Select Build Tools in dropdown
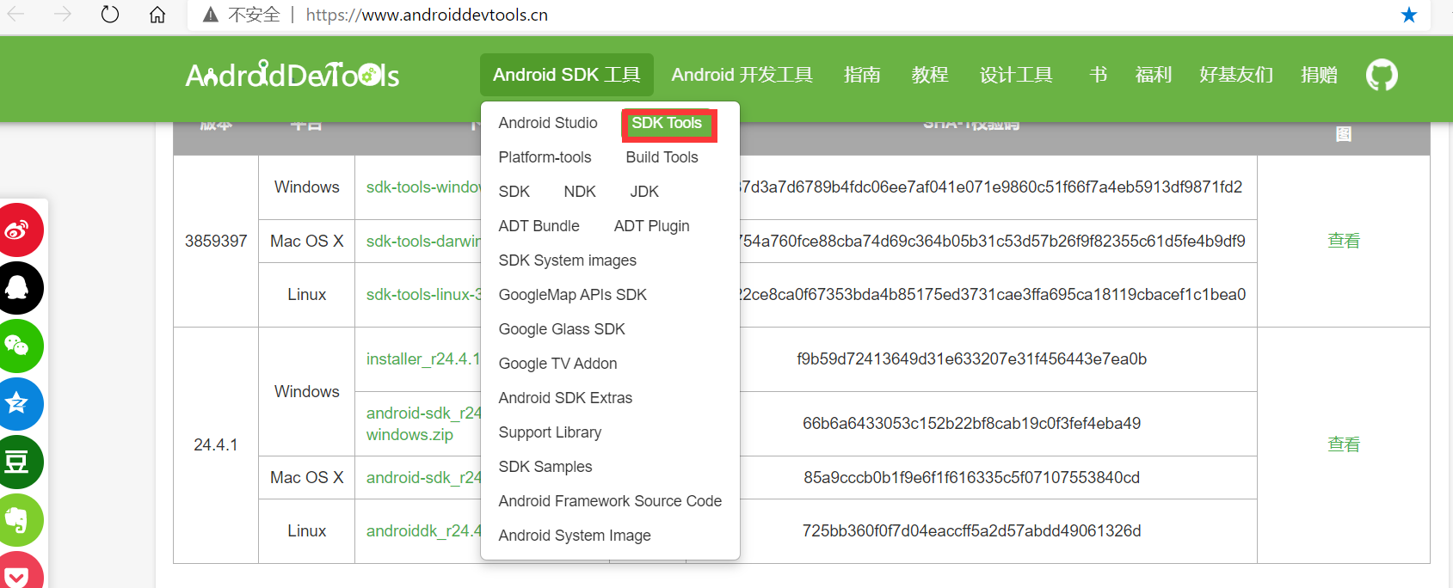This screenshot has width=1453, height=588. click(x=662, y=157)
